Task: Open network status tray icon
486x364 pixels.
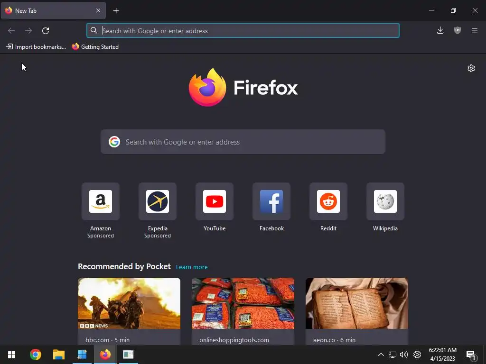Action: click(393, 355)
